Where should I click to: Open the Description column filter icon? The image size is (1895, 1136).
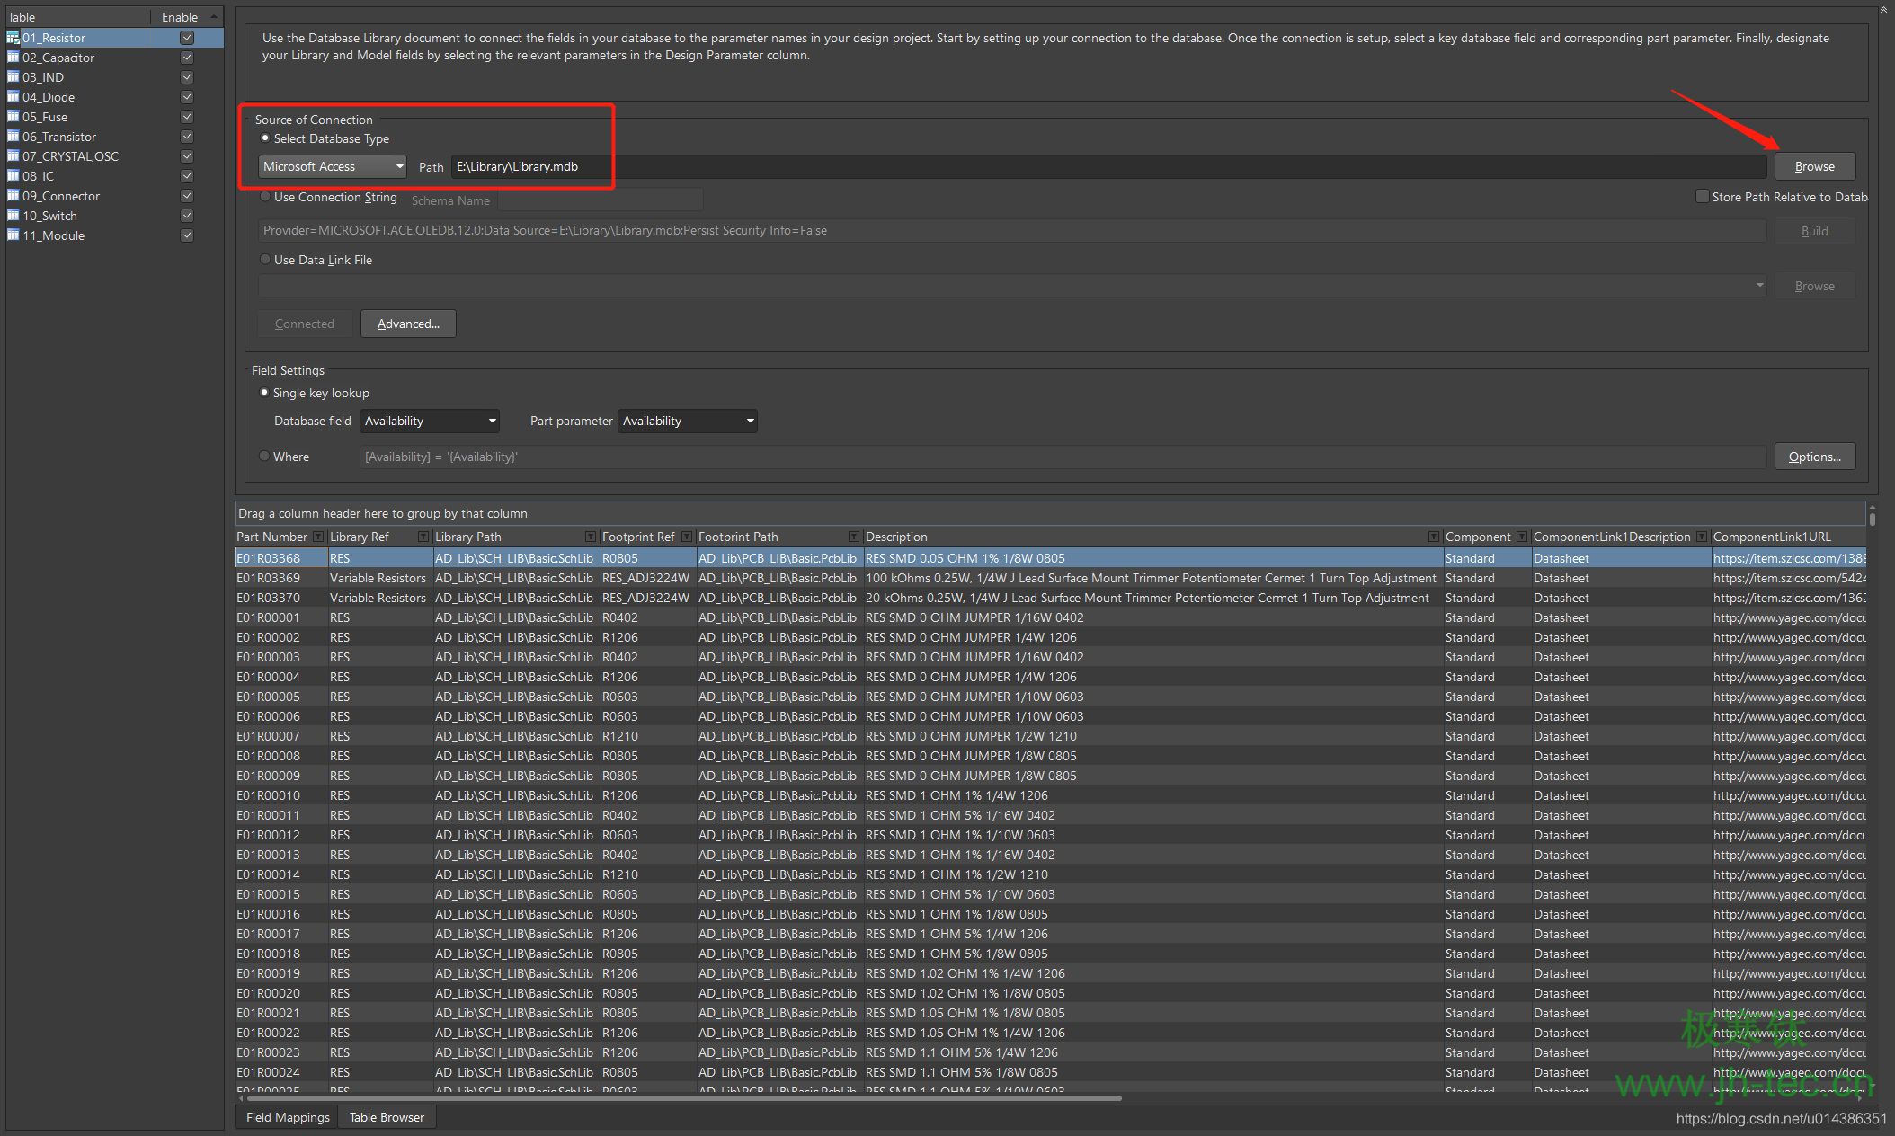(x=1433, y=537)
